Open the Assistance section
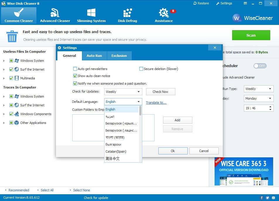The height and width of the screenshot is (201, 279). [x=164, y=16]
